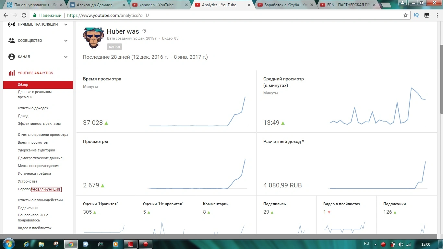Open the Доход report link
The width and height of the screenshot is (443, 249).
(23, 116)
